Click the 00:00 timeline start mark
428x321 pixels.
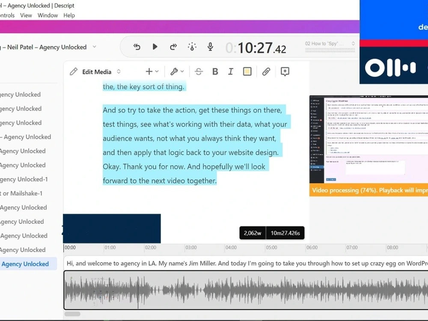pos(70,247)
